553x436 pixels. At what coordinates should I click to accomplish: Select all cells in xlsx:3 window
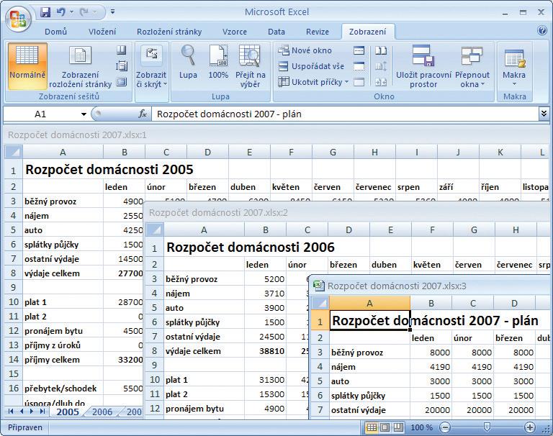[x=320, y=303]
